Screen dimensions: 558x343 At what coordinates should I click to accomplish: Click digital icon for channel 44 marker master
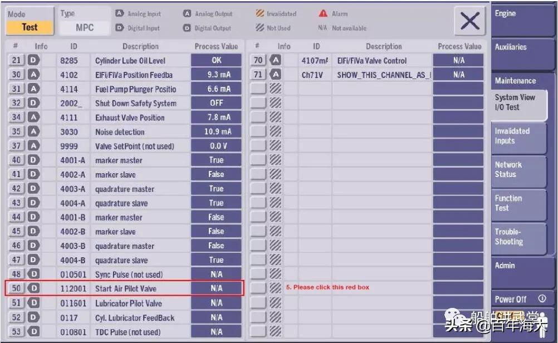[34, 217]
